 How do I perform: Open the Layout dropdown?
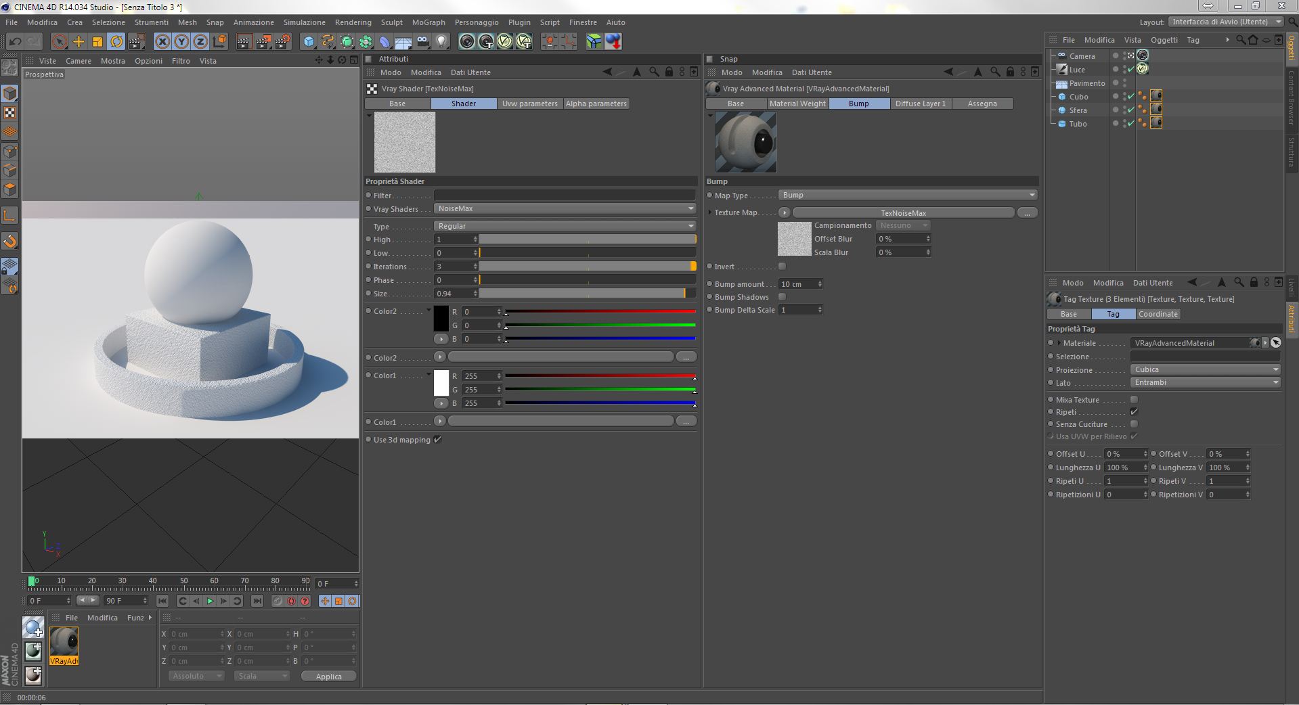(x=1226, y=22)
